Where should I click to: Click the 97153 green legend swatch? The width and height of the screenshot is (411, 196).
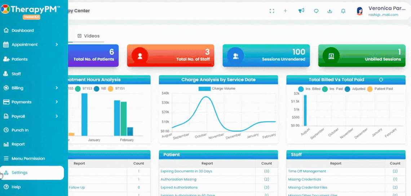(78, 89)
